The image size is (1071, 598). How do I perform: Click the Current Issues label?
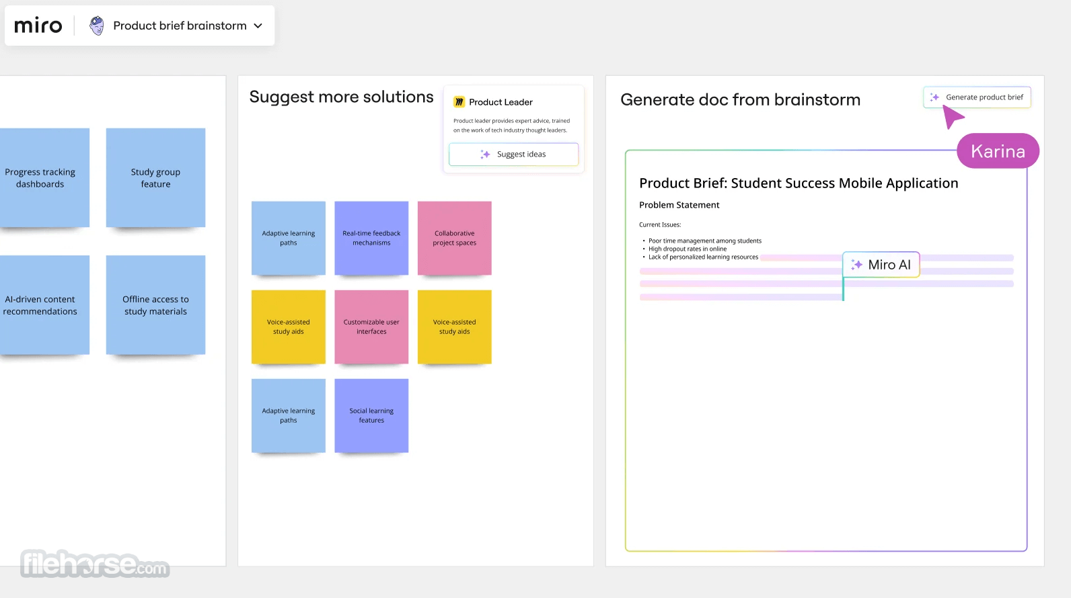(660, 225)
